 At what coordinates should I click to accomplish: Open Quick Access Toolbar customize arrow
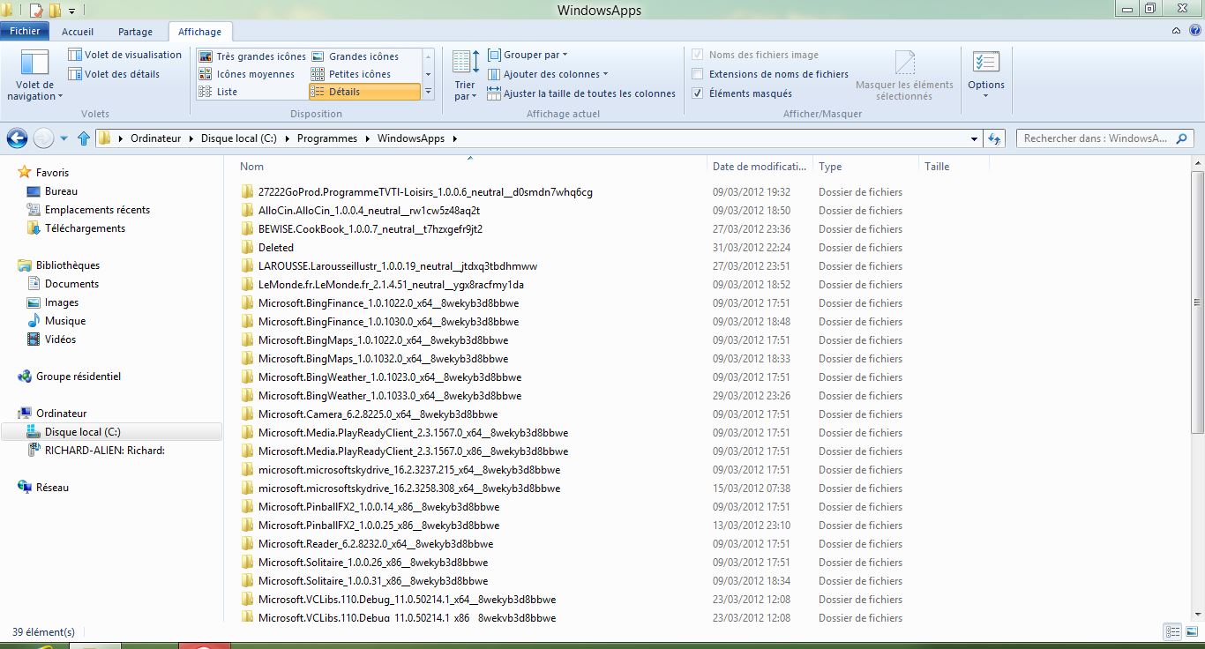(71, 11)
